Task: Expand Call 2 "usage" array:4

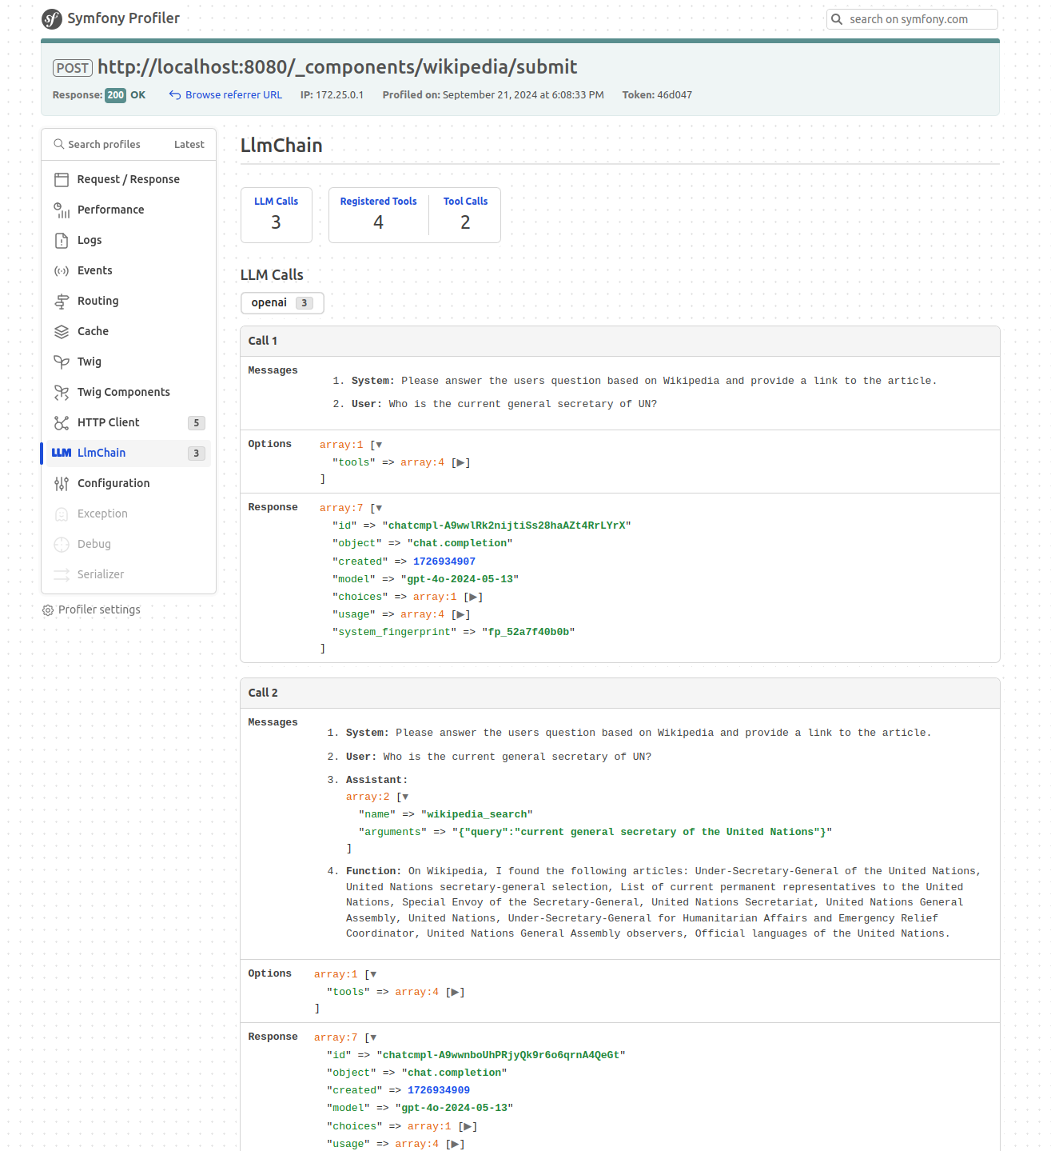Action: tap(455, 1144)
